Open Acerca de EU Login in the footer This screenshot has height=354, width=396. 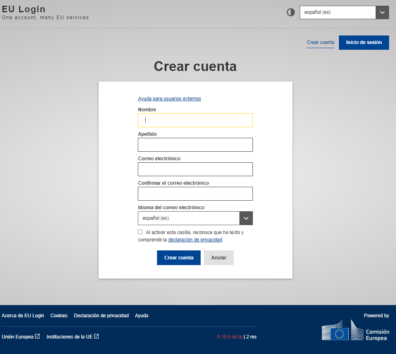23,315
